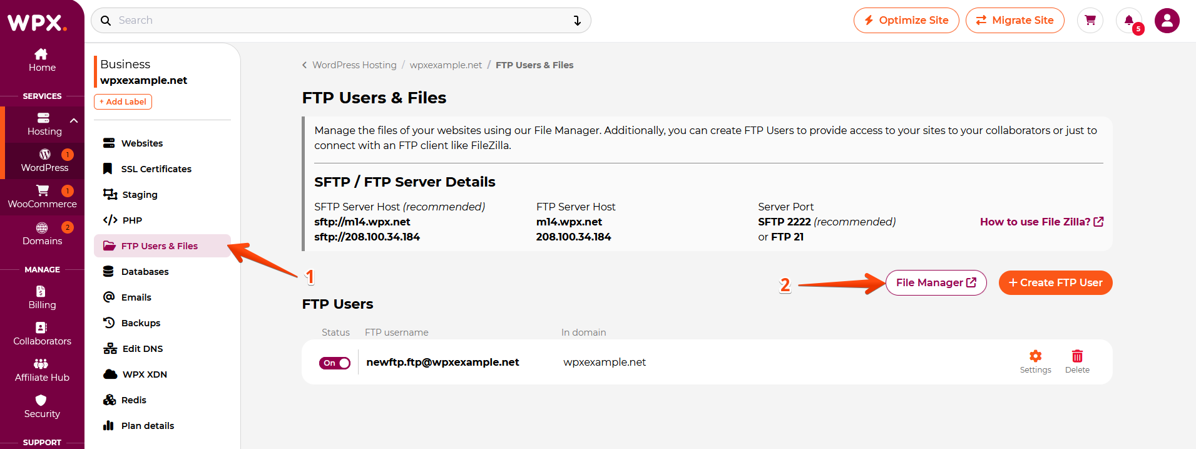Click FTP host m14.wpx.net text
1196x449 pixels.
[569, 222]
